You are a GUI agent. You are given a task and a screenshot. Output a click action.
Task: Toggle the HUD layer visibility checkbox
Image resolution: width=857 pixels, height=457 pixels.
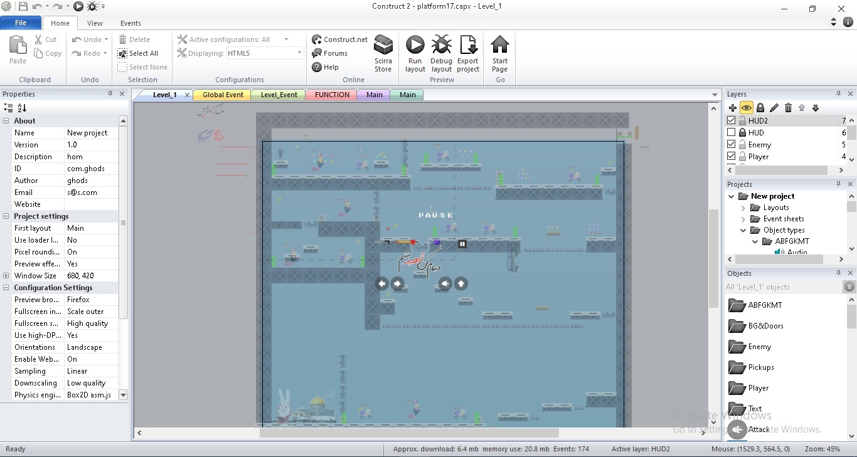click(x=732, y=133)
